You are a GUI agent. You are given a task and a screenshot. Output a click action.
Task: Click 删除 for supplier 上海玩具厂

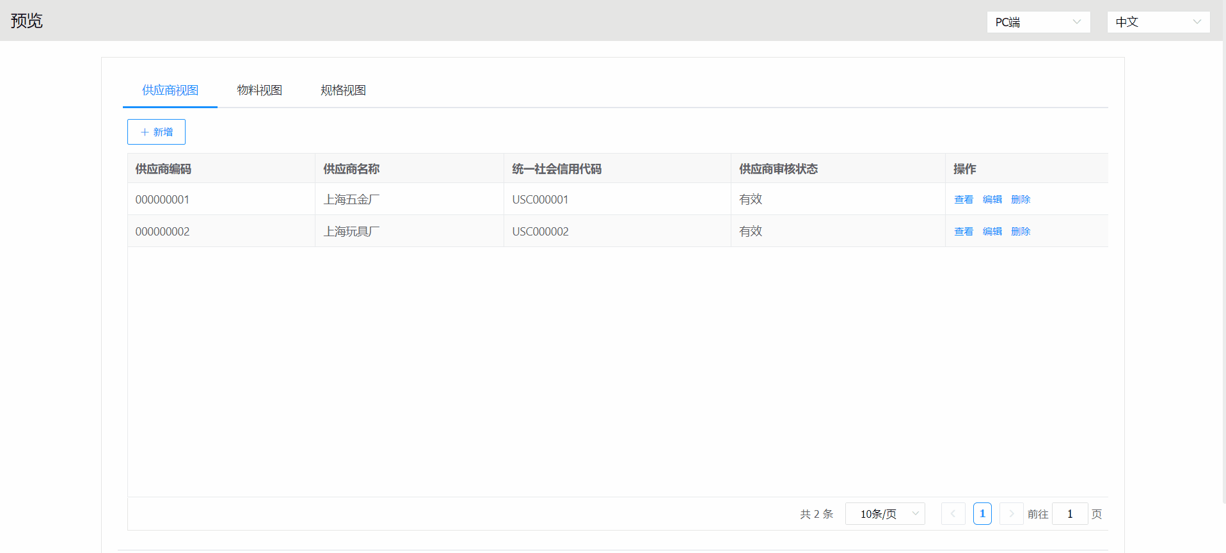(1021, 232)
